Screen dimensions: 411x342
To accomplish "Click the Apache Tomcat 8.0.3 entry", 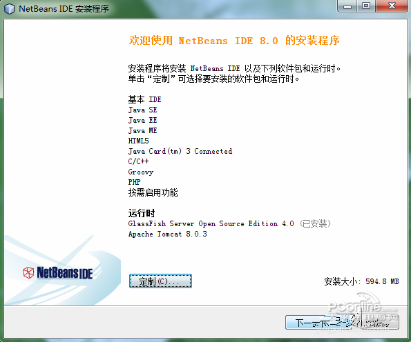I will pyautogui.click(x=167, y=234).
